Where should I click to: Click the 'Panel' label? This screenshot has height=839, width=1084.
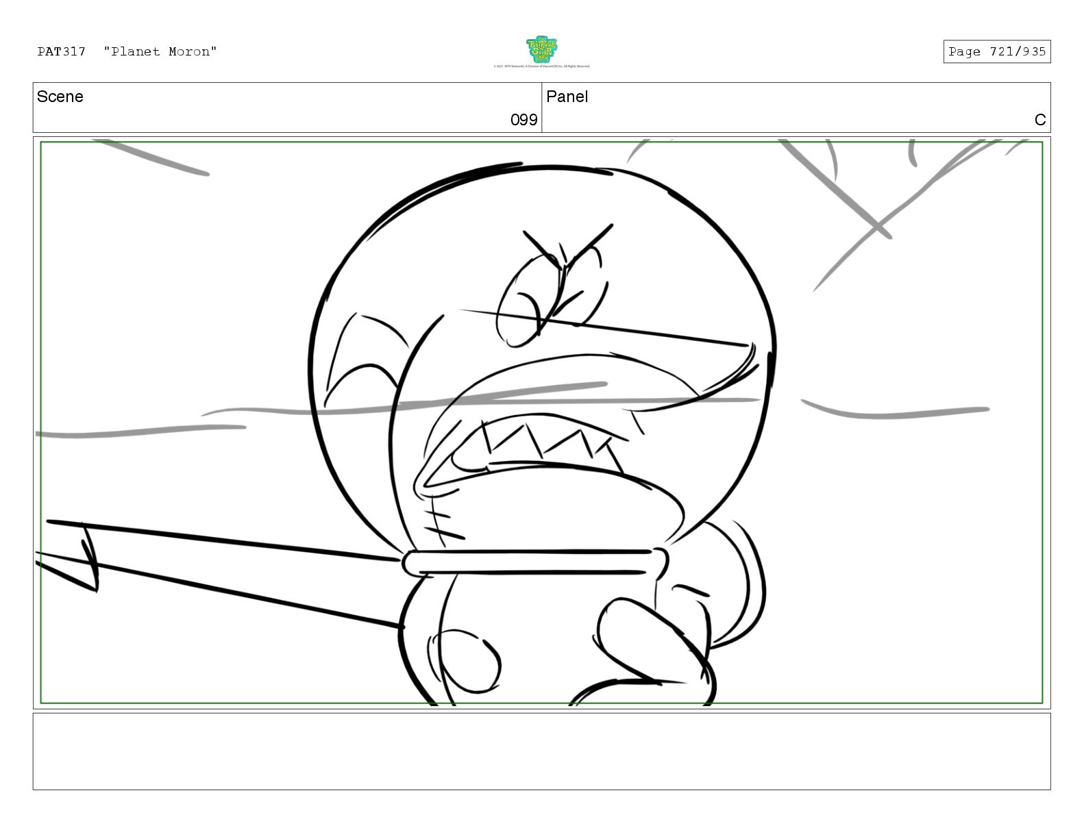coord(567,97)
